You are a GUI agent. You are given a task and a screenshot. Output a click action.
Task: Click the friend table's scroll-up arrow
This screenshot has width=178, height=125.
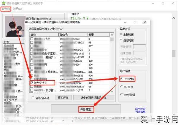[x=112, y=35]
